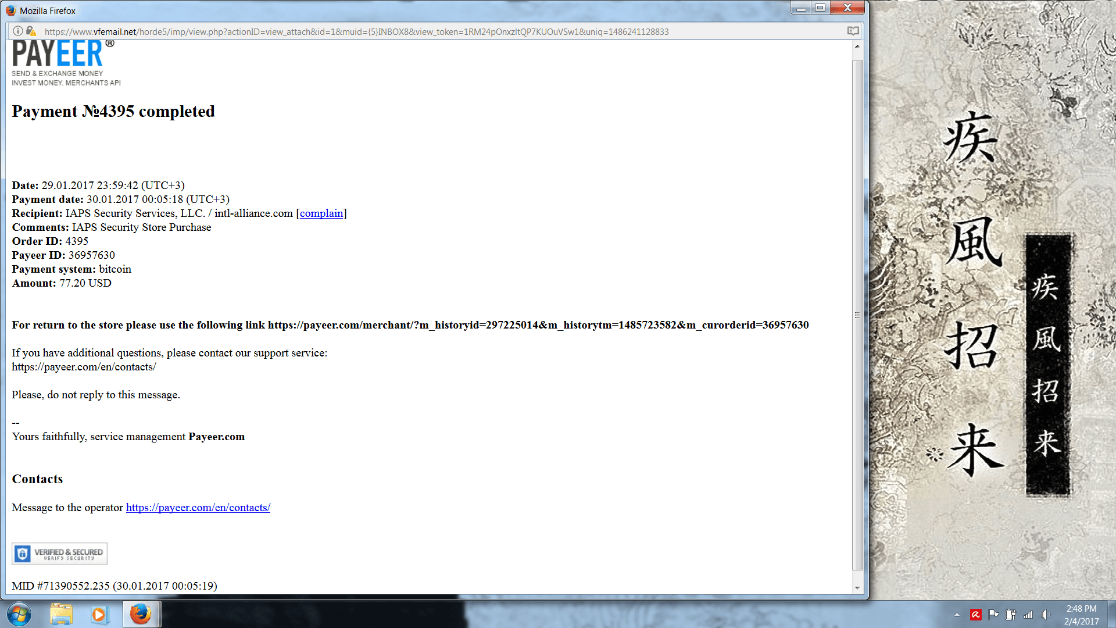Click the scrollbar up arrow

[x=857, y=46]
